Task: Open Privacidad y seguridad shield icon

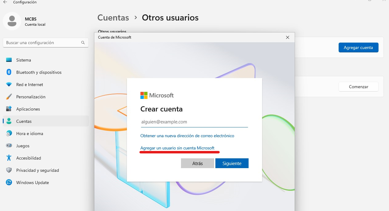Action: (x=9, y=170)
